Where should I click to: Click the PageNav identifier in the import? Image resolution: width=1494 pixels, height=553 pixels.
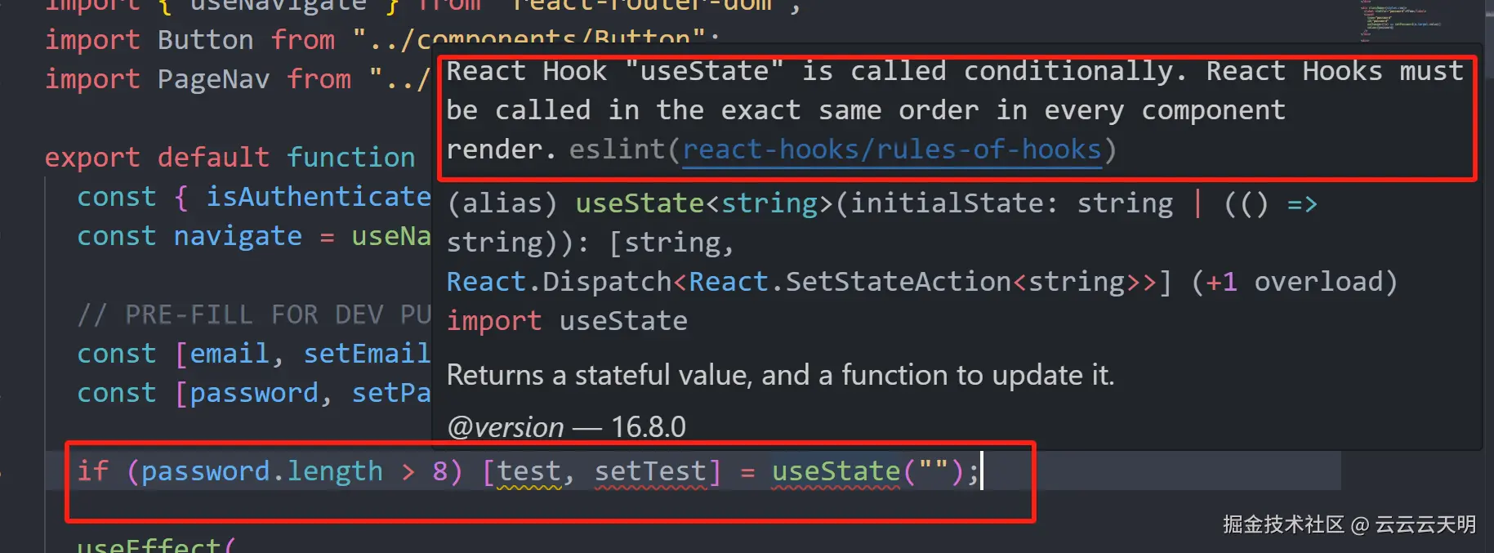tap(213, 79)
